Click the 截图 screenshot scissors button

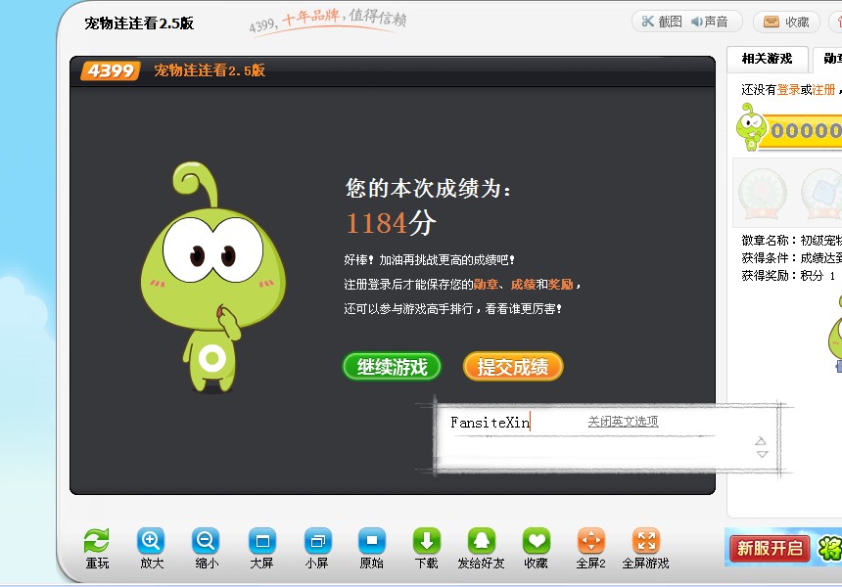[662, 22]
